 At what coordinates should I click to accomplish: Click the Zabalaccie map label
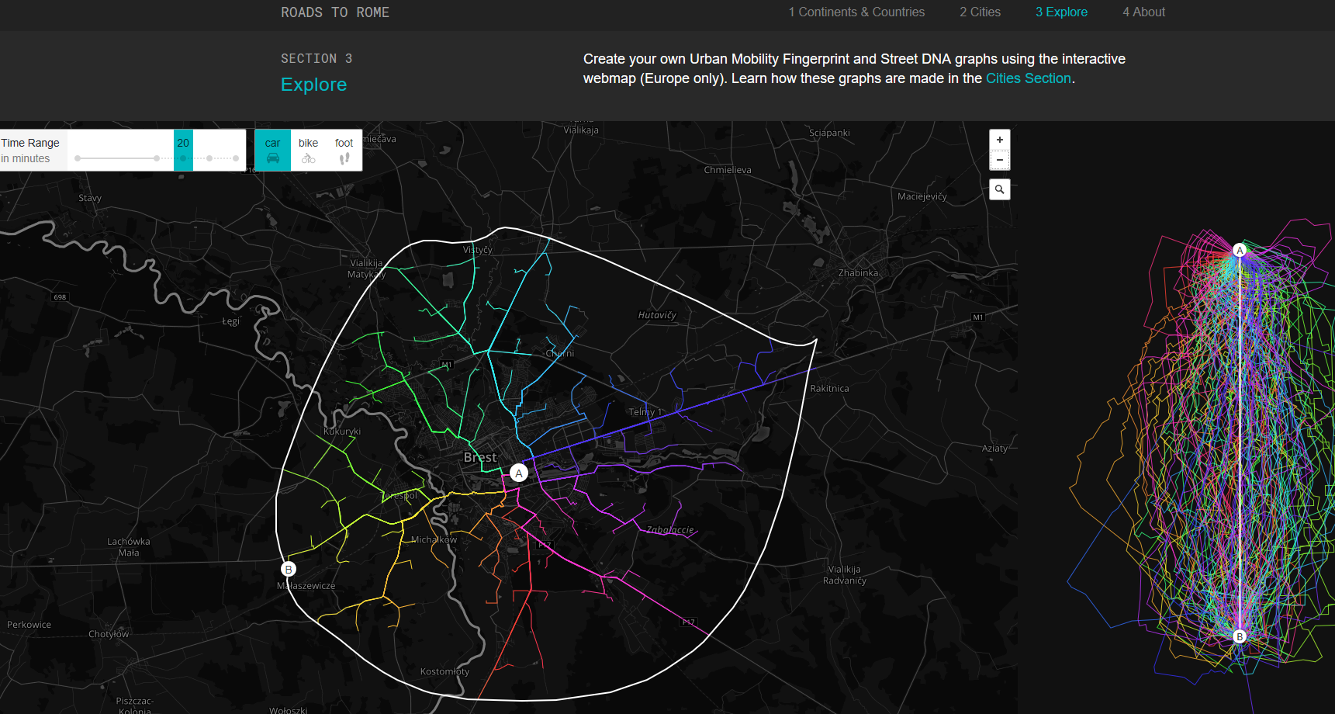click(x=670, y=530)
